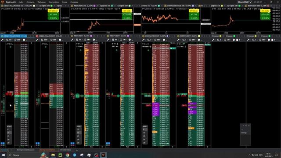The image size is (281, 158).
Task: Open Windows notification center
Action: (x=276, y=155)
